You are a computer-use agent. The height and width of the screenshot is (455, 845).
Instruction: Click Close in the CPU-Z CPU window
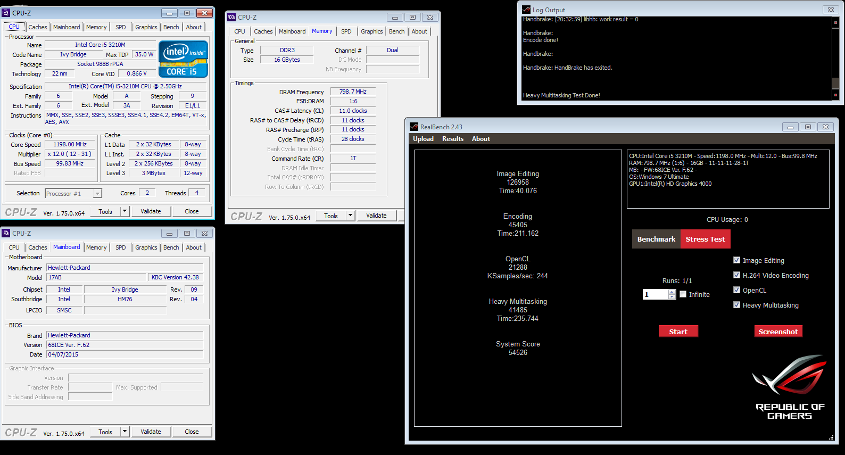(192, 211)
